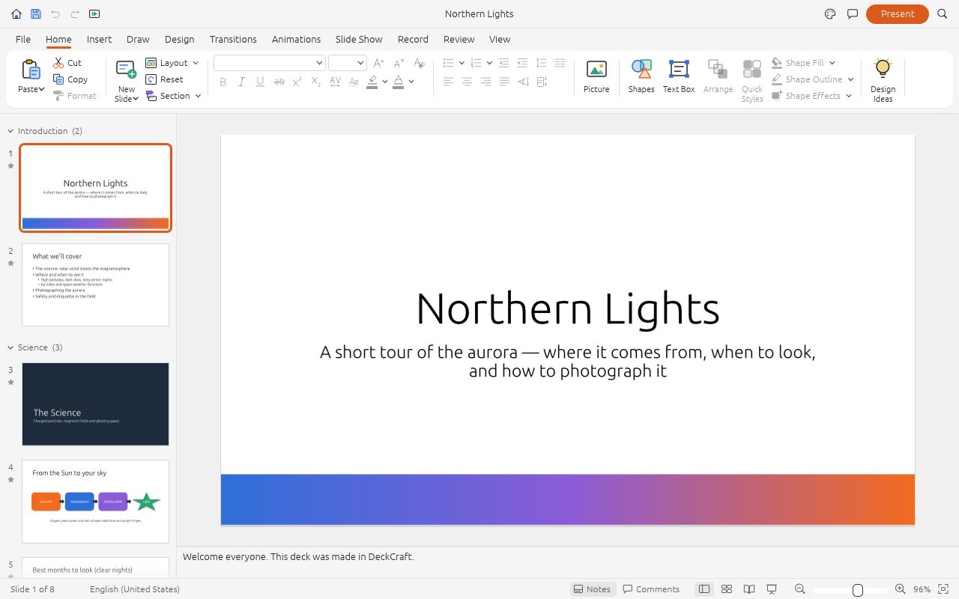
Task: Clear formatting eraser icon
Action: coord(420,63)
